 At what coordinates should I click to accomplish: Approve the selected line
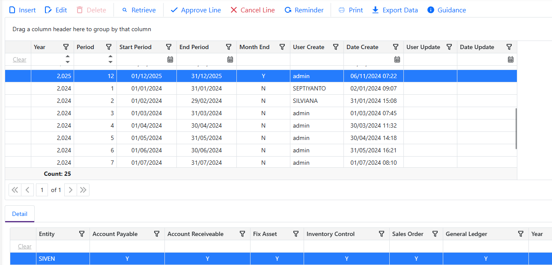coord(196,10)
